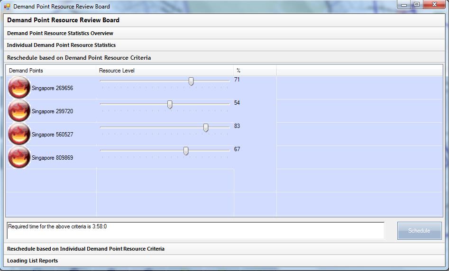Viewport: 449px width, 271px height.
Task: Click the slider thumb for Singapore 269656
Action: (191, 81)
